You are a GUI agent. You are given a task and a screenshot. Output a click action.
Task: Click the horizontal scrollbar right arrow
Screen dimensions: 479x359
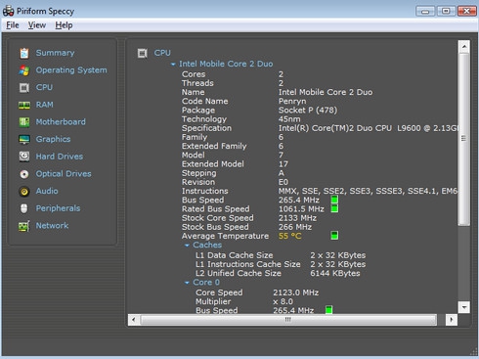(x=452, y=320)
